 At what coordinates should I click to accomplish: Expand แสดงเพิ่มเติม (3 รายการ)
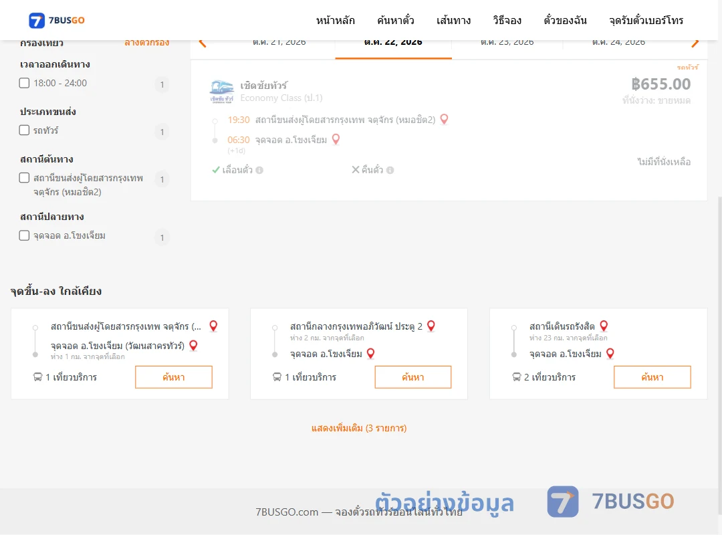click(x=359, y=428)
